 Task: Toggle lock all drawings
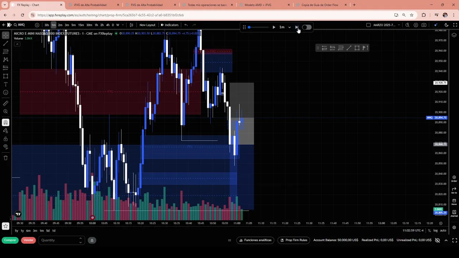tap(6, 139)
